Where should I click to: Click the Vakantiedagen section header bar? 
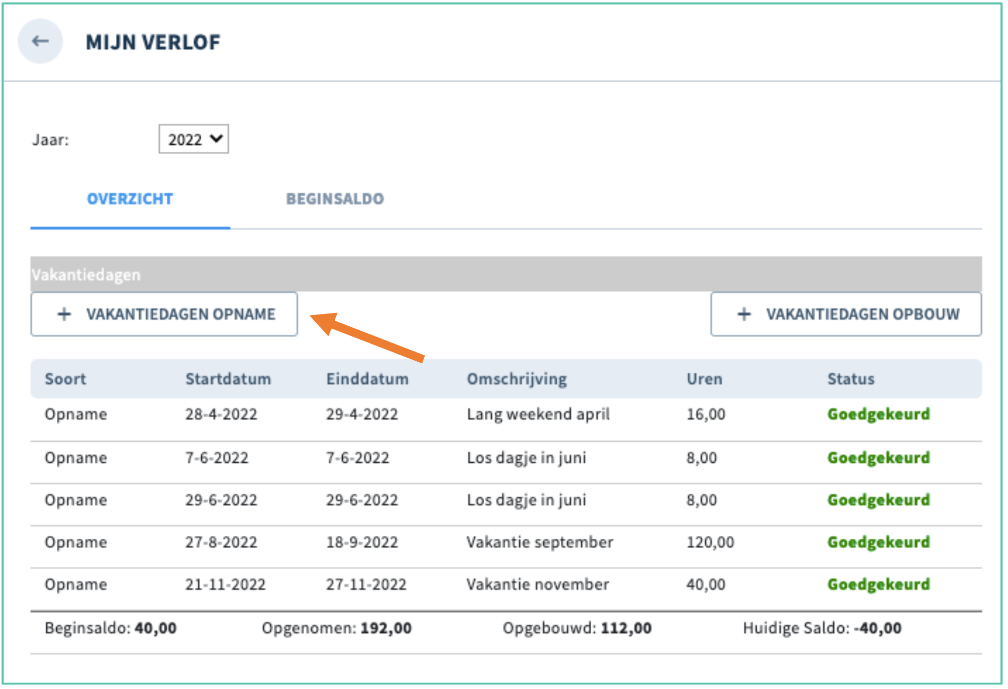pos(505,275)
